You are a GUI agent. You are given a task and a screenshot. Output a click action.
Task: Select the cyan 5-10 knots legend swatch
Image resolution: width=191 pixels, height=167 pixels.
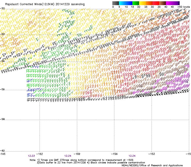122,3
